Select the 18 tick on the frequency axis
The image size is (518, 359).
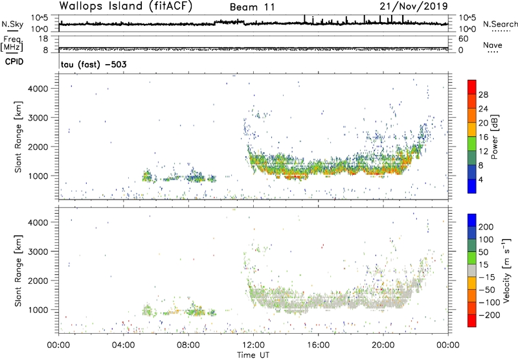[x=43, y=39]
